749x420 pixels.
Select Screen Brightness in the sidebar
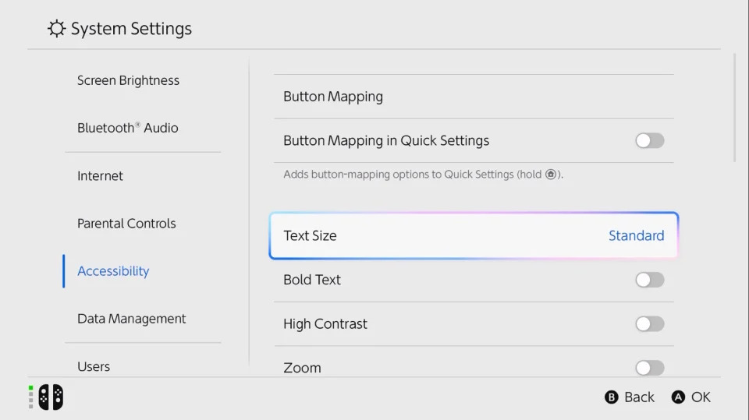(x=128, y=80)
